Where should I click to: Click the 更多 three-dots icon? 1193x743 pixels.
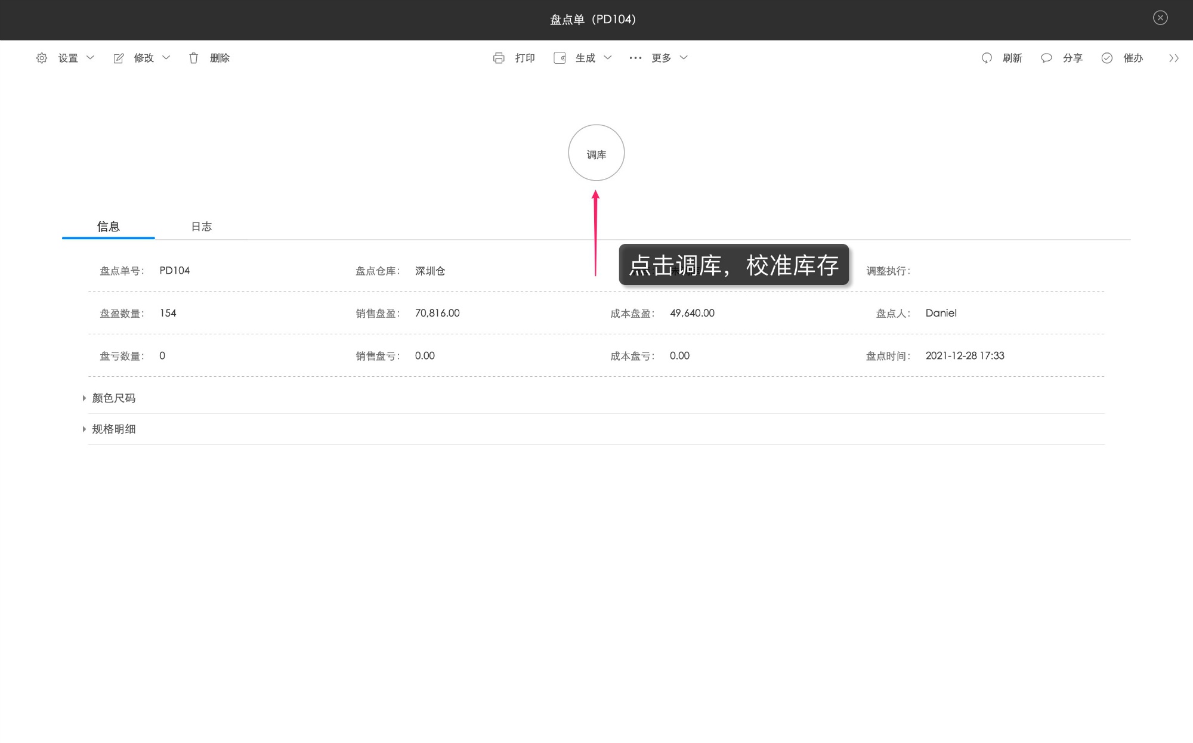[x=635, y=58]
